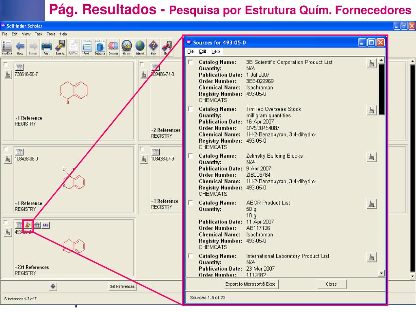Go Back using the toolbar arrow
Screen dimensions: 416x312
(20, 48)
